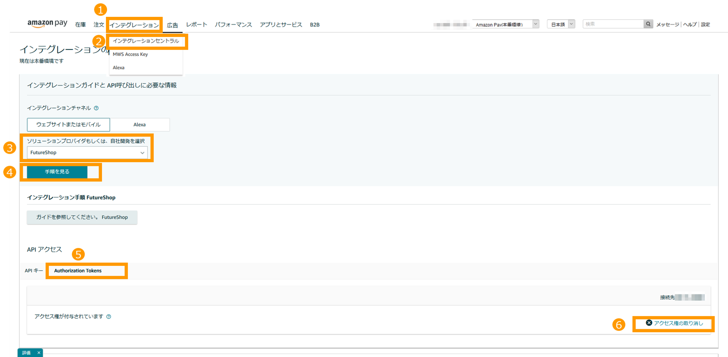Click help icon beside インテグレーションチャネル
Image resolution: width=728 pixels, height=357 pixels.
point(96,108)
